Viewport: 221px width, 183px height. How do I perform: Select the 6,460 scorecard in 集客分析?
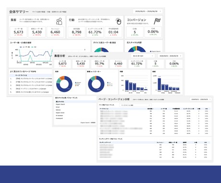click(x=118, y=64)
